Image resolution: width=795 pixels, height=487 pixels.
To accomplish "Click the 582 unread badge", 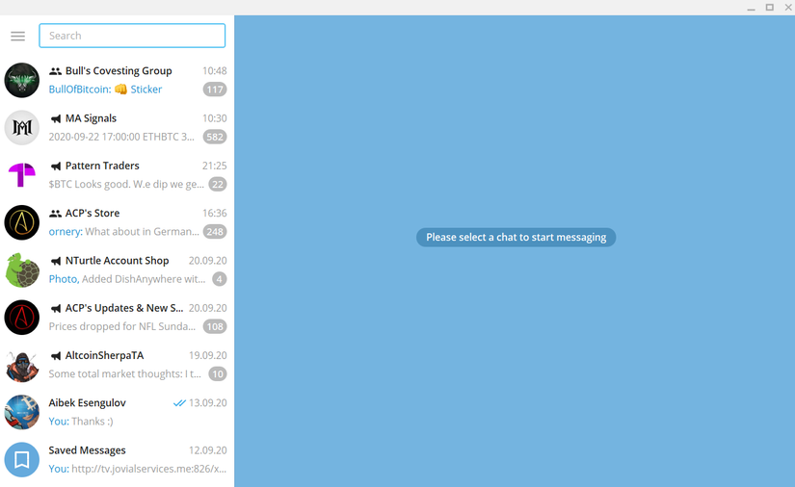I will tap(215, 137).
